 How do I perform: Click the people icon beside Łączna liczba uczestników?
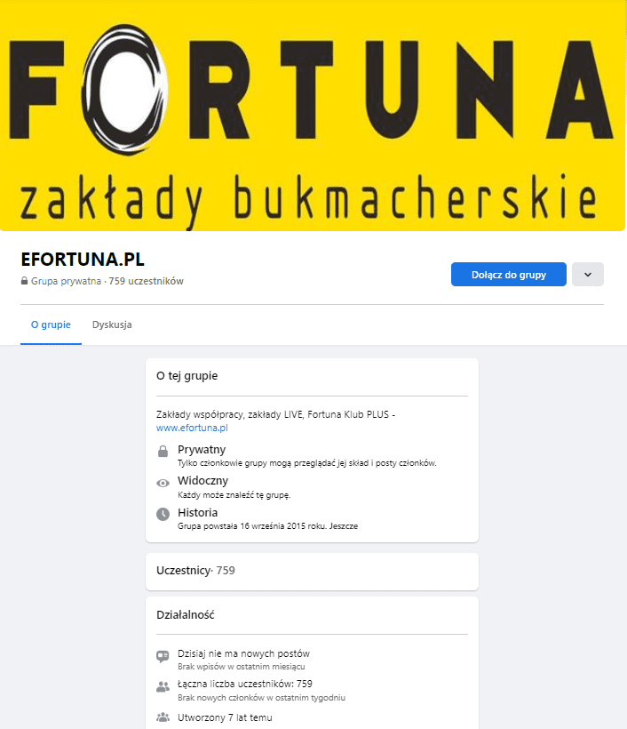click(163, 686)
